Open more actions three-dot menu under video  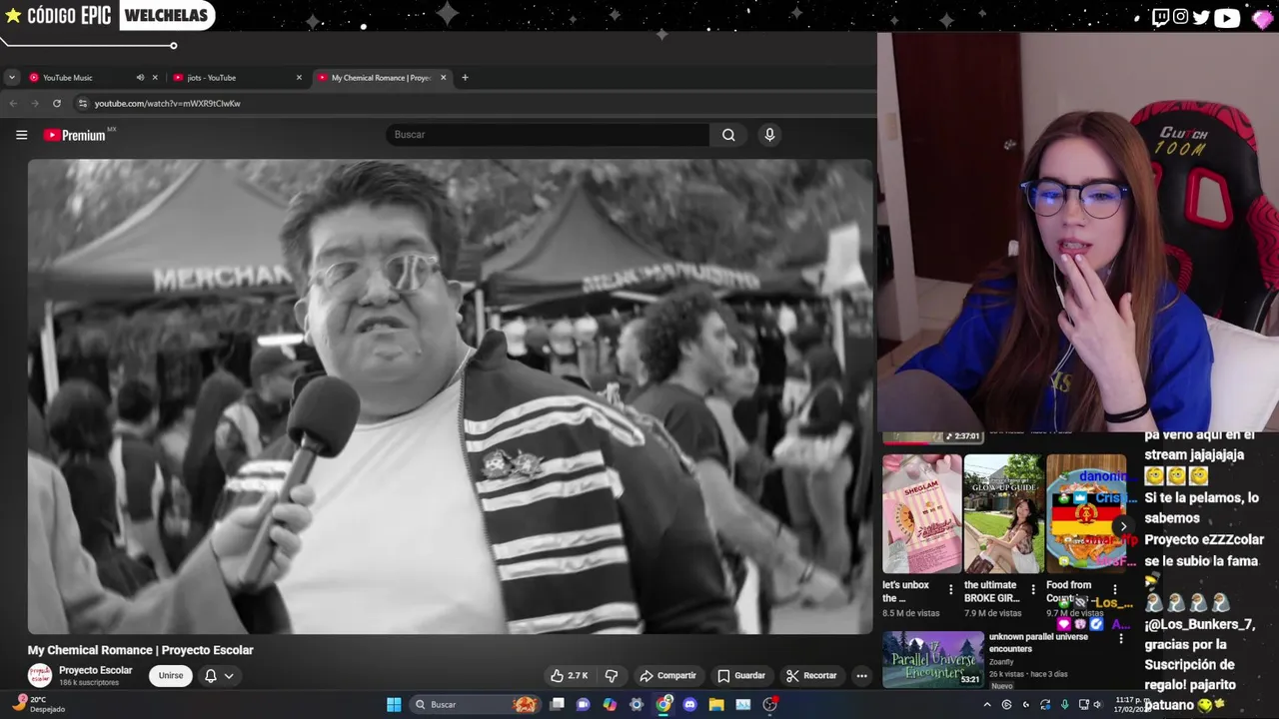861,675
